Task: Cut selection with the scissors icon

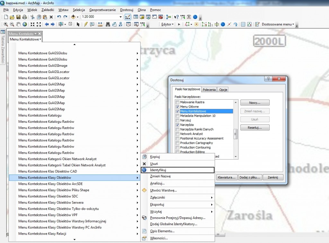Action: click(32, 17)
